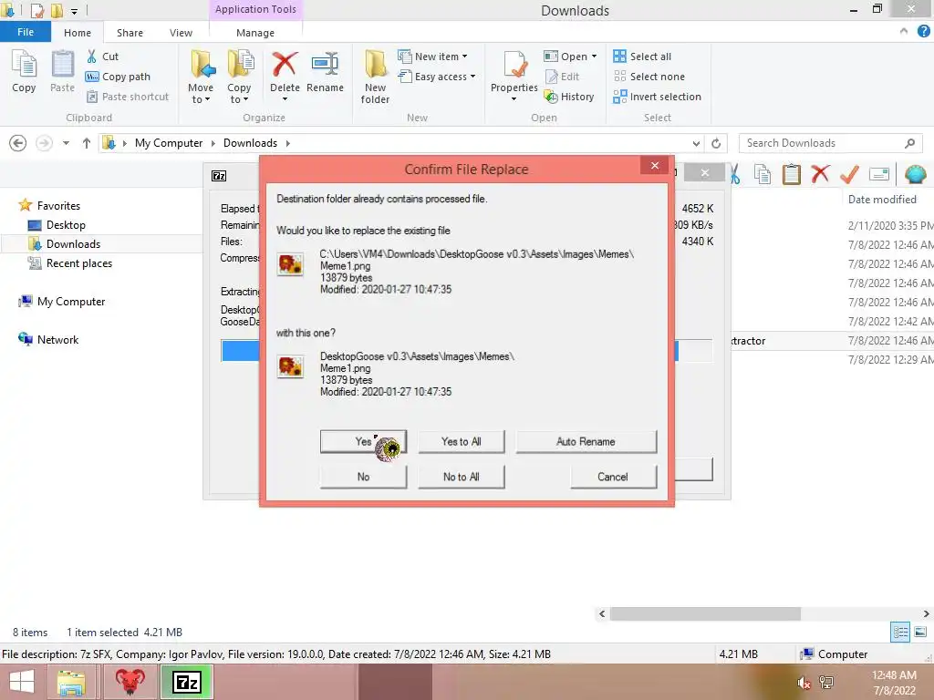Click My Computer in the address path
The image size is (934, 700).
click(169, 143)
